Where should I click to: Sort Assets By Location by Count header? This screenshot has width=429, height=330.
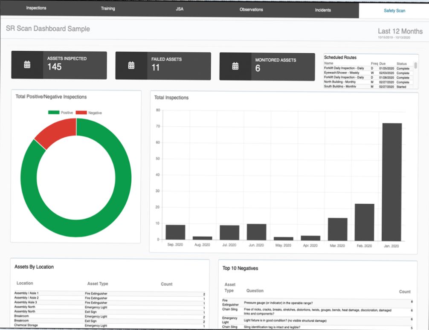pos(167,284)
